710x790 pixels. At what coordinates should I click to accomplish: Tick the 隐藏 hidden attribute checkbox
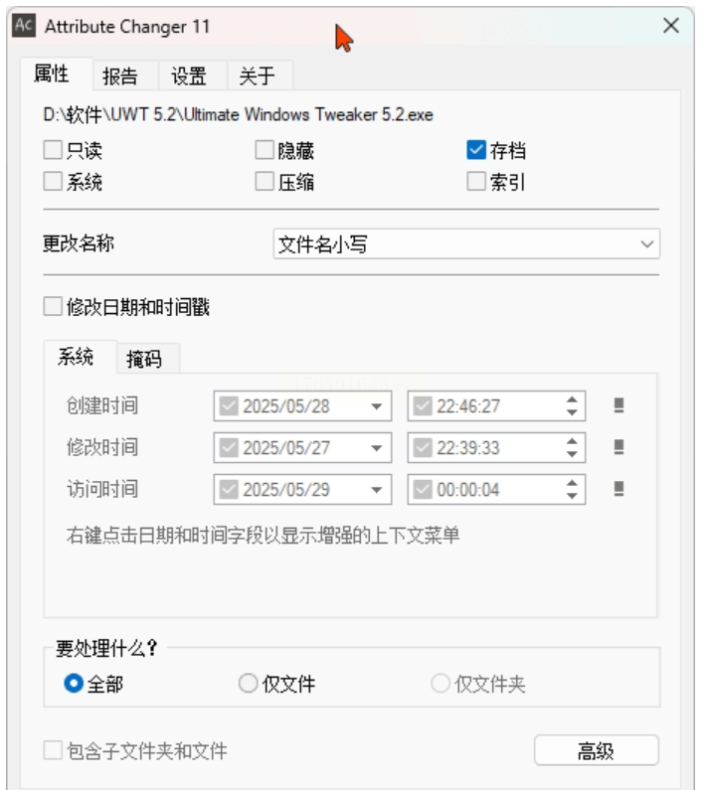click(x=265, y=151)
